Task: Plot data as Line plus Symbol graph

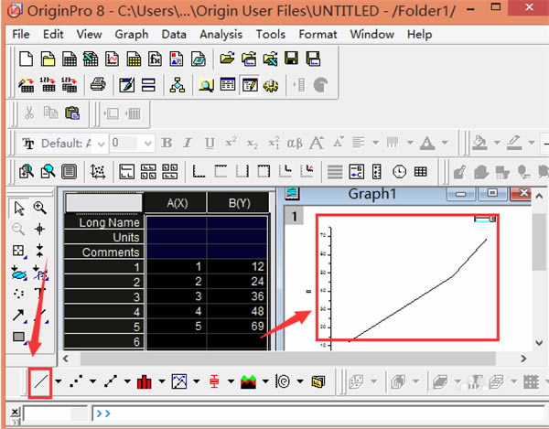Action: 111,381
